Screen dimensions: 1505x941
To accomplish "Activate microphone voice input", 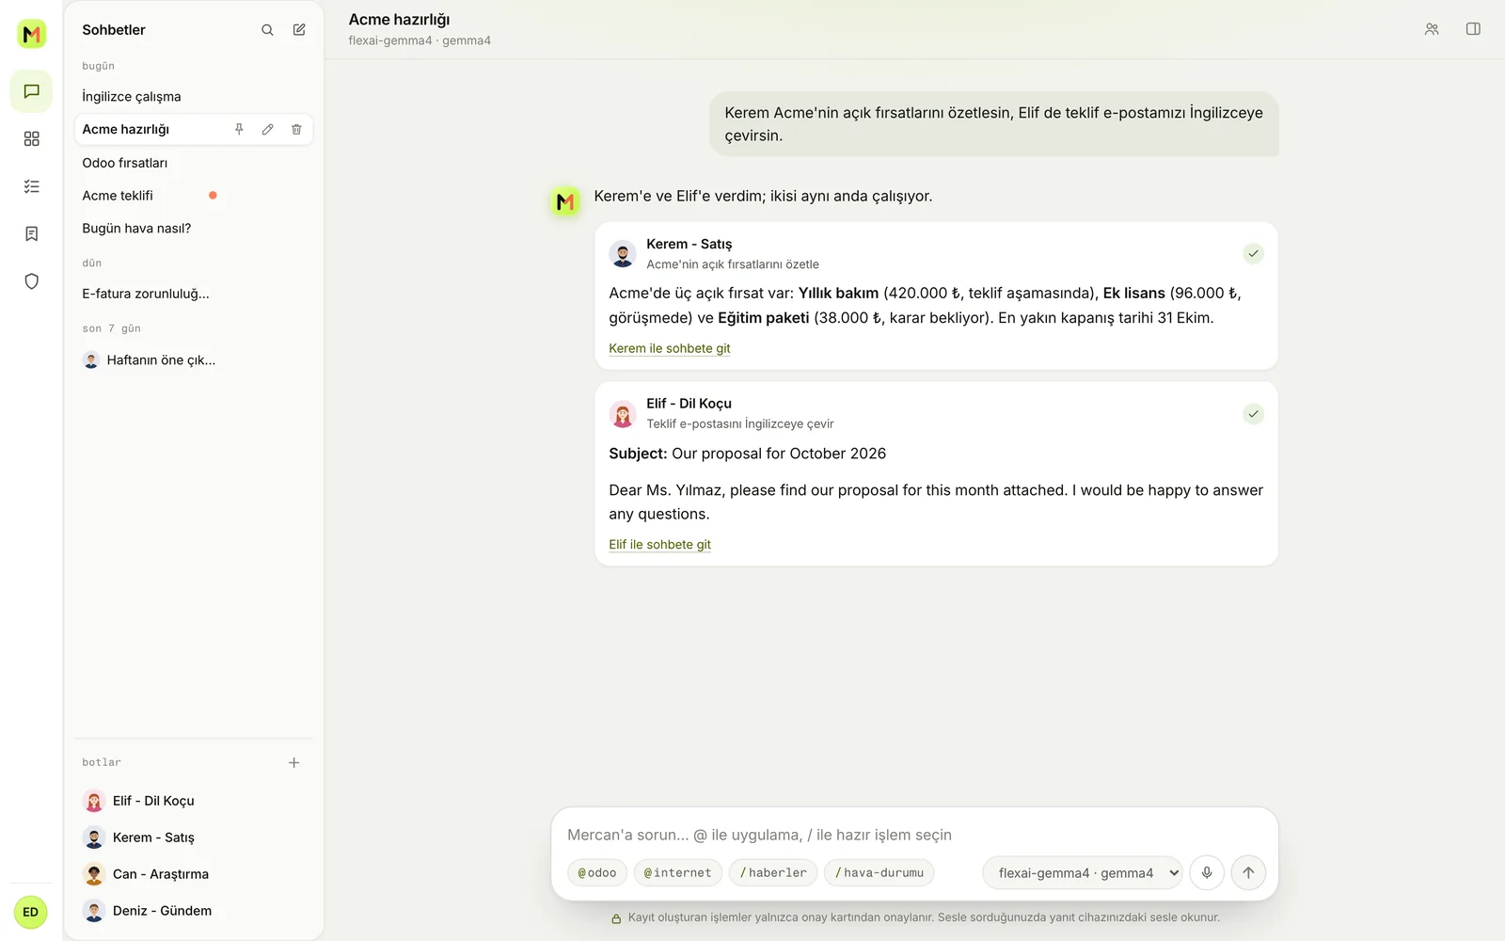I will [x=1207, y=872].
